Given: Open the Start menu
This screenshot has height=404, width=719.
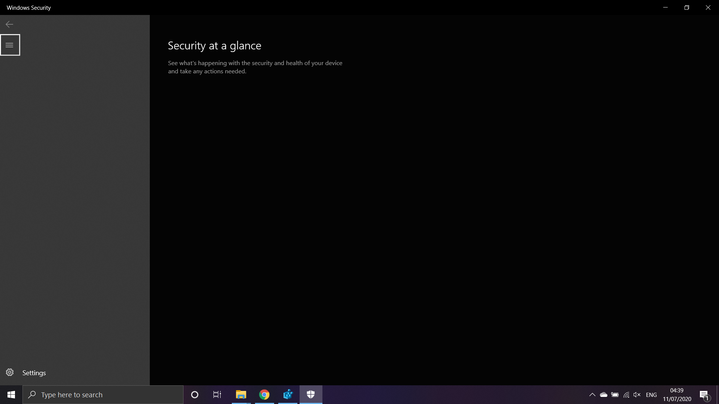Looking at the screenshot, I should click(11, 395).
